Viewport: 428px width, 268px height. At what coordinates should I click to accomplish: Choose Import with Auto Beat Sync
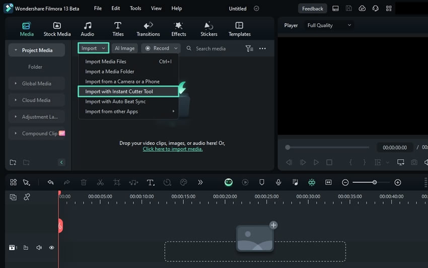128,101
